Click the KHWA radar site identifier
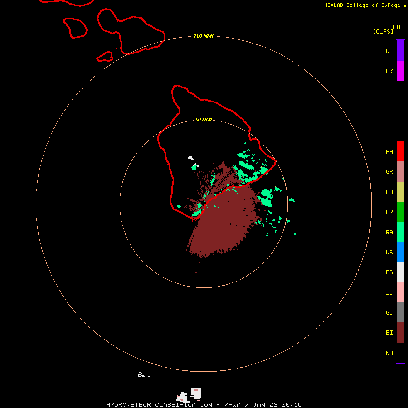Screen dimensions: 408x408 click(x=233, y=405)
